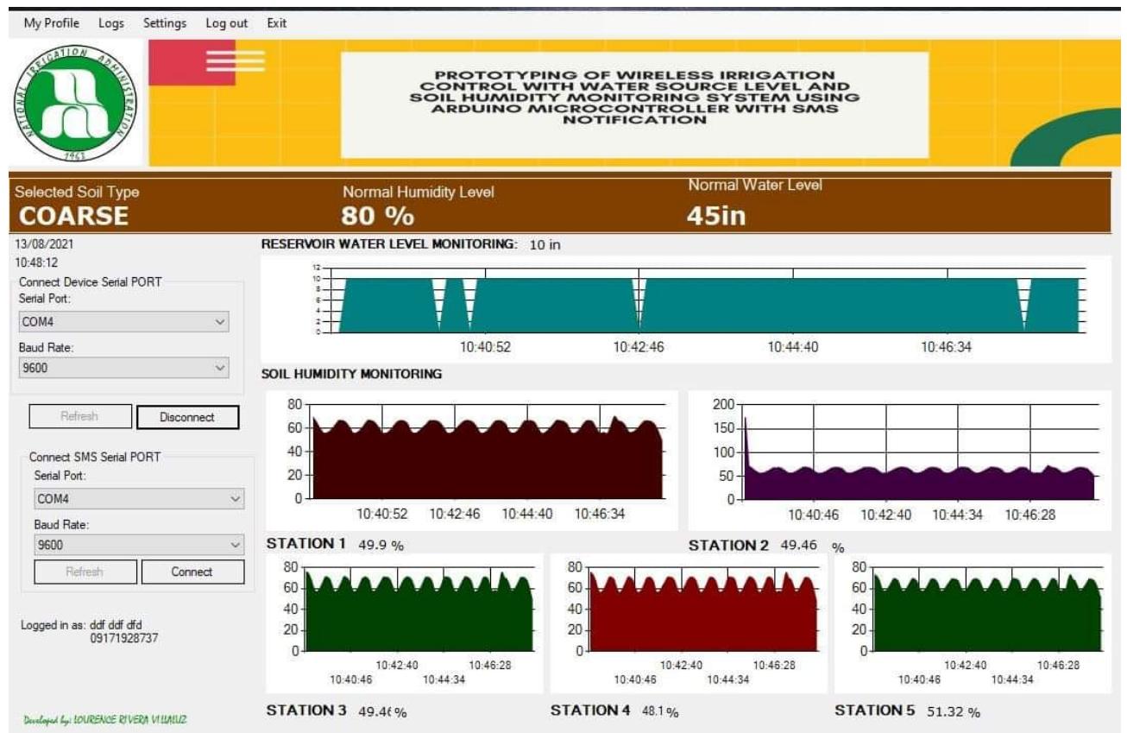1127x733 pixels.
Task: Click the STATION 5 reading 51.32 %
Action: point(954,712)
